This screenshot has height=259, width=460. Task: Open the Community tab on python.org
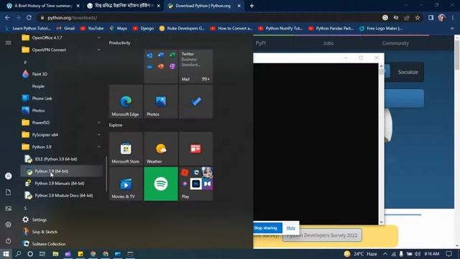pos(395,43)
